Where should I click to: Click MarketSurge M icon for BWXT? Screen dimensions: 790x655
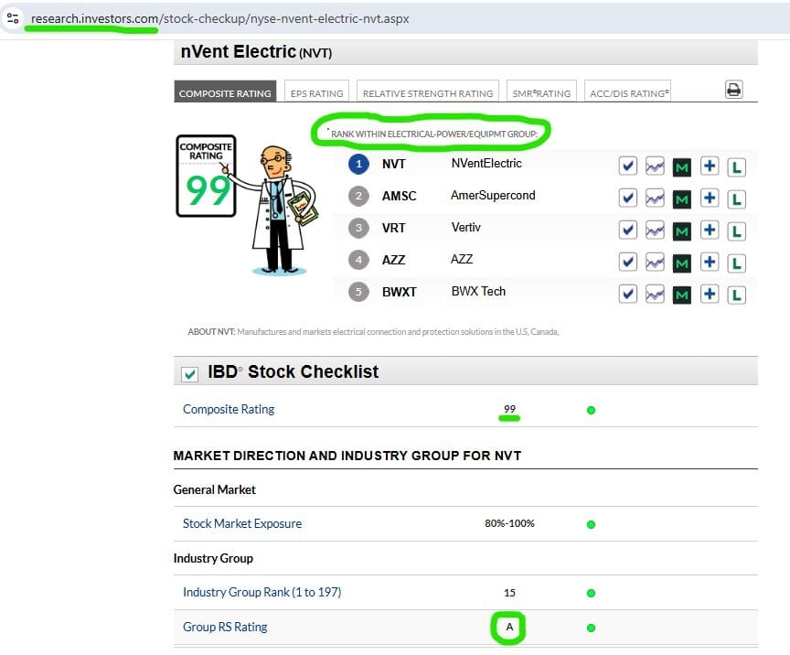(x=682, y=295)
